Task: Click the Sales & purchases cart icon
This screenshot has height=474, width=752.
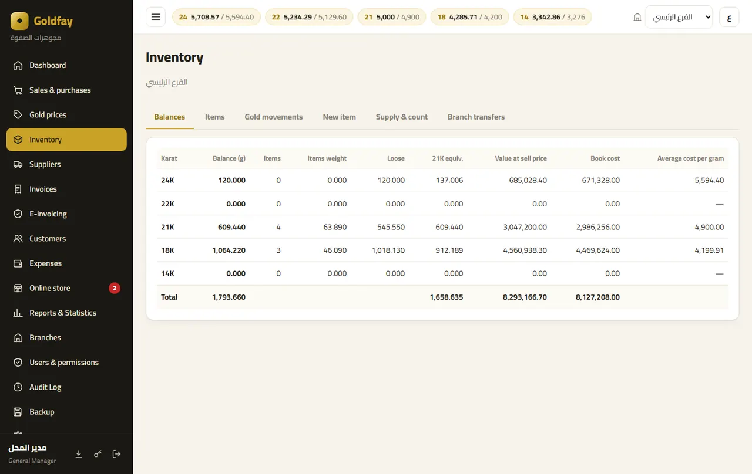Action: coord(18,90)
